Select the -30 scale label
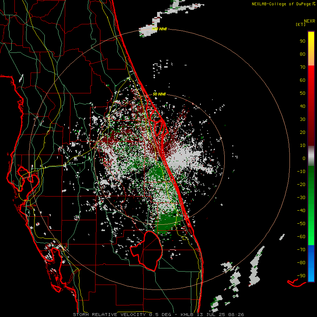 pos(301,198)
